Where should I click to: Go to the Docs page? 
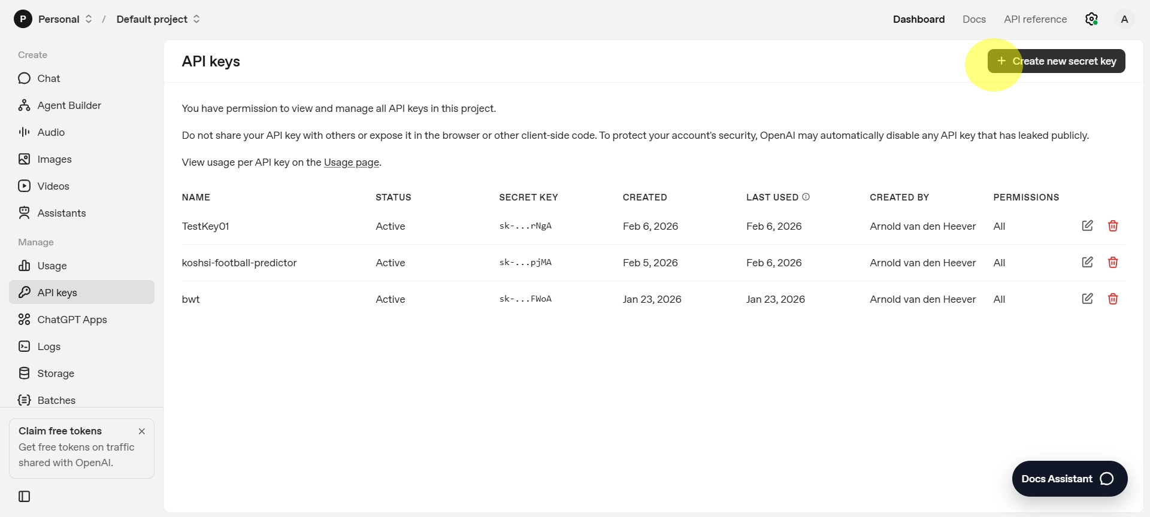coord(974,19)
